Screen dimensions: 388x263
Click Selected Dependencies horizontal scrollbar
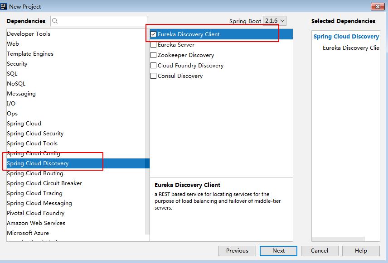click(x=338, y=239)
